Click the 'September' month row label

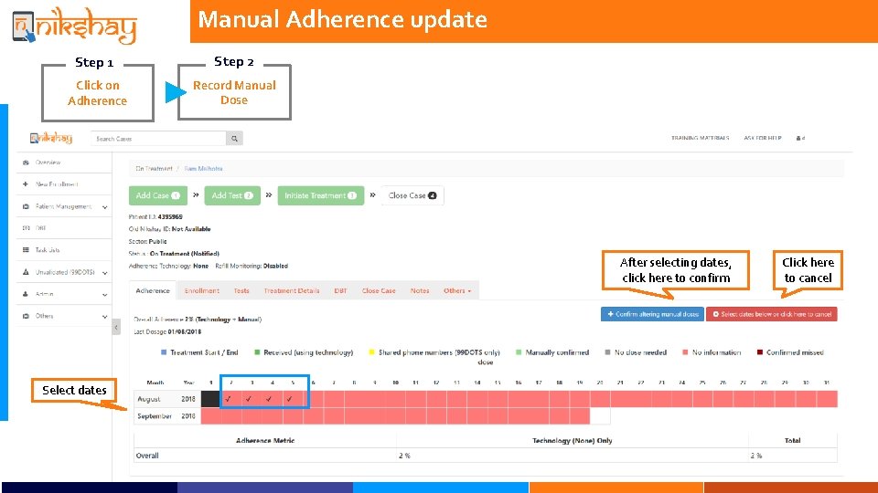click(x=155, y=416)
